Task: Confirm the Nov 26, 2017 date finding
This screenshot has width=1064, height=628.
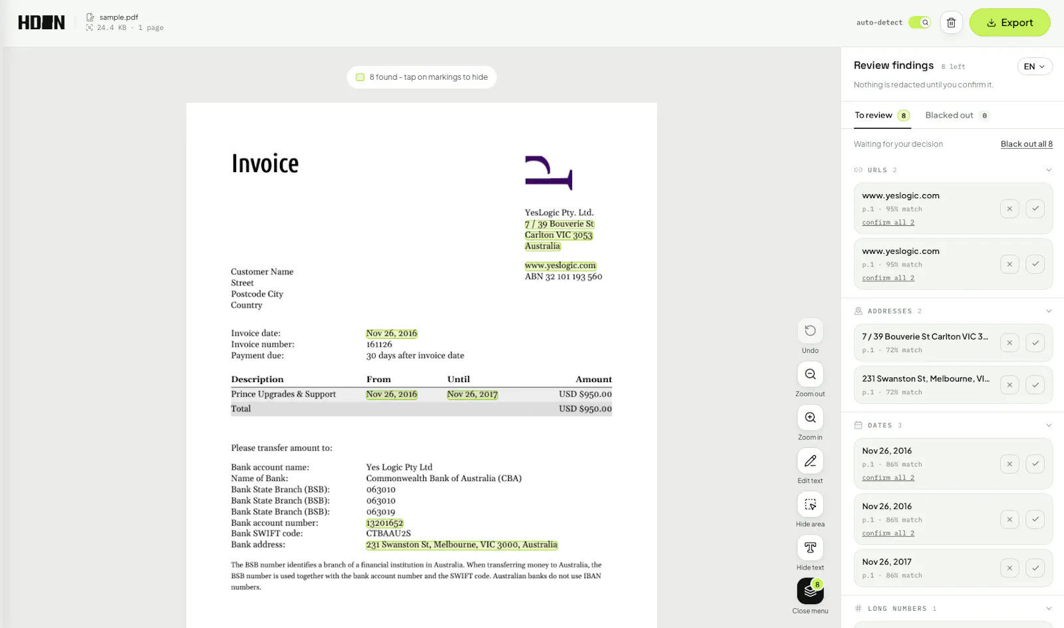Action: click(x=1035, y=568)
